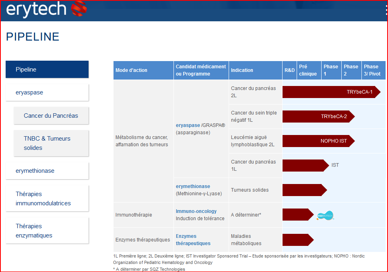The width and height of the screenshot is (388, 272).
Task: Click the TRYbeCA-2 progress bar
Action: coord(319,117)
